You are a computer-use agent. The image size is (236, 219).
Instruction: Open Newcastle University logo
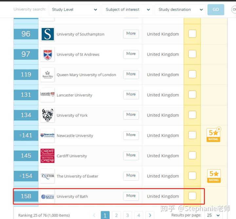tap(48, 135)
